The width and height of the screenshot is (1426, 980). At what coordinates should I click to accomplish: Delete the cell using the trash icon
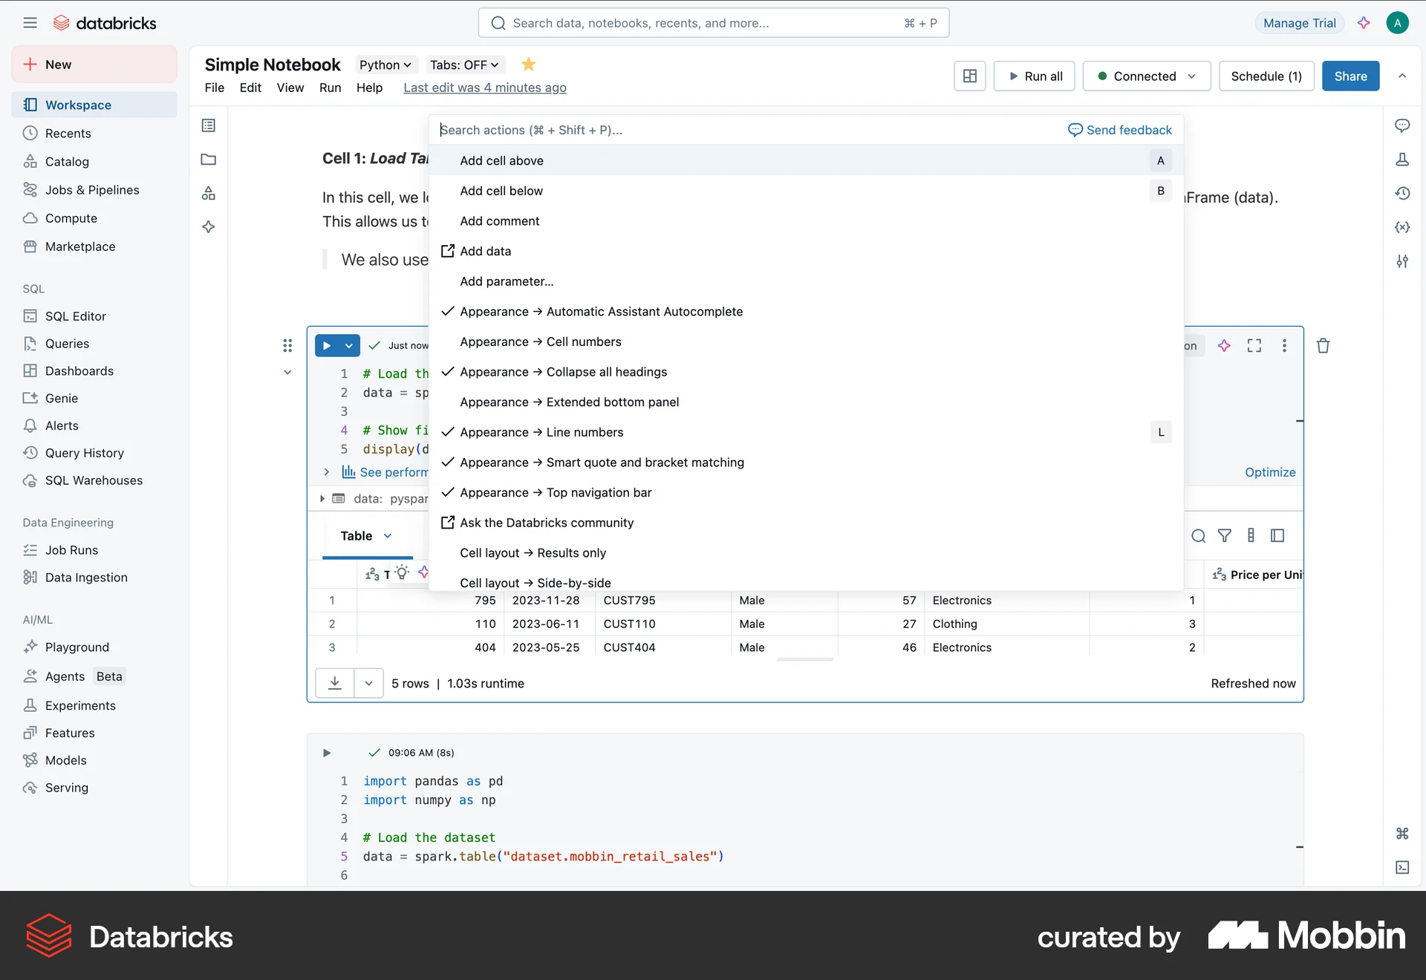click(1323, 345)
